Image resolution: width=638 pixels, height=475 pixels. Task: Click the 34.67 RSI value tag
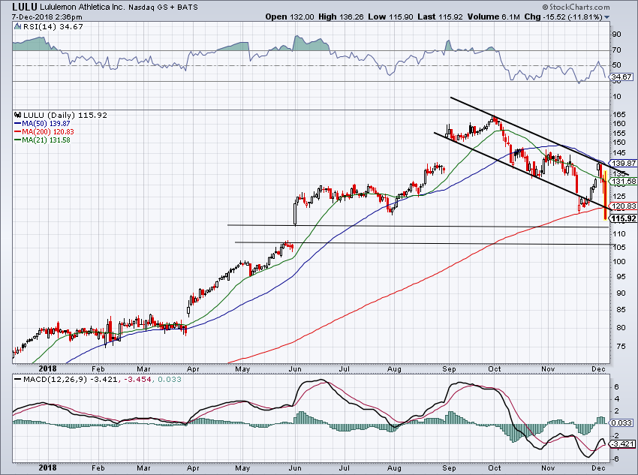pos(621,77)
